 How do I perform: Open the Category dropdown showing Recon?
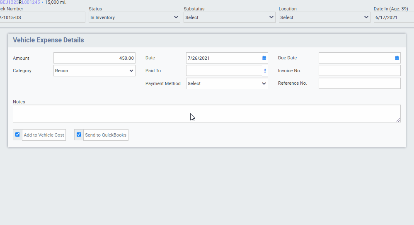(94, 71)
